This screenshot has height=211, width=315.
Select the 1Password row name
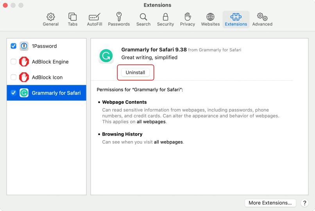click(x=44, y=46)
